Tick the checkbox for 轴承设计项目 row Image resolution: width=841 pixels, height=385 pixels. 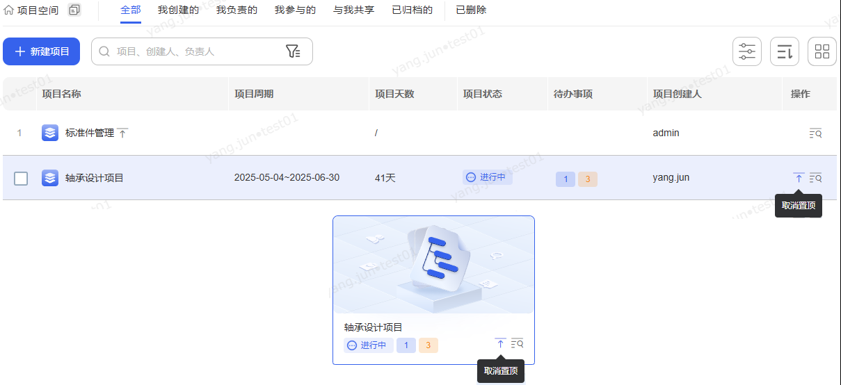tap(21, 179)
